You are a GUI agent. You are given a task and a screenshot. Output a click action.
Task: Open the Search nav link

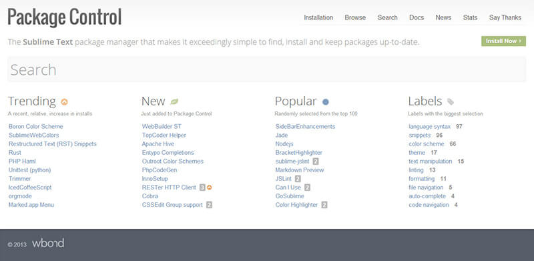click(x=388, y=18)
